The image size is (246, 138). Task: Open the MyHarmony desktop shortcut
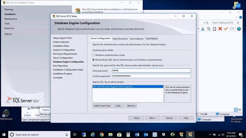(x=6, y=115)
